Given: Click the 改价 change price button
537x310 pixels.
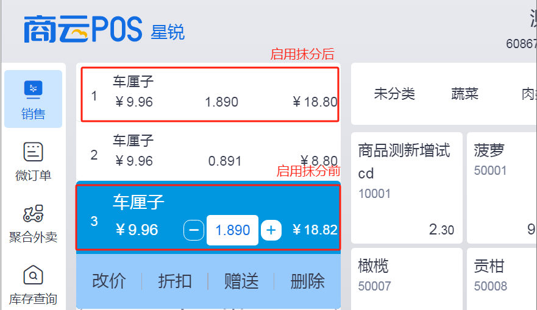Looking at the screenshot, I should click(x=109, y=281).
